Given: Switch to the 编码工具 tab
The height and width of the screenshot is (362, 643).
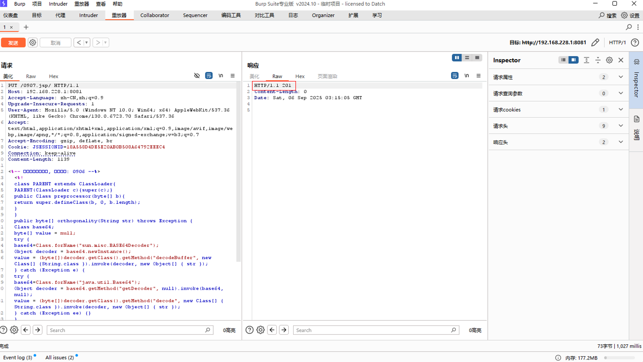Looking at the screenshot, I should coord(231,15).
